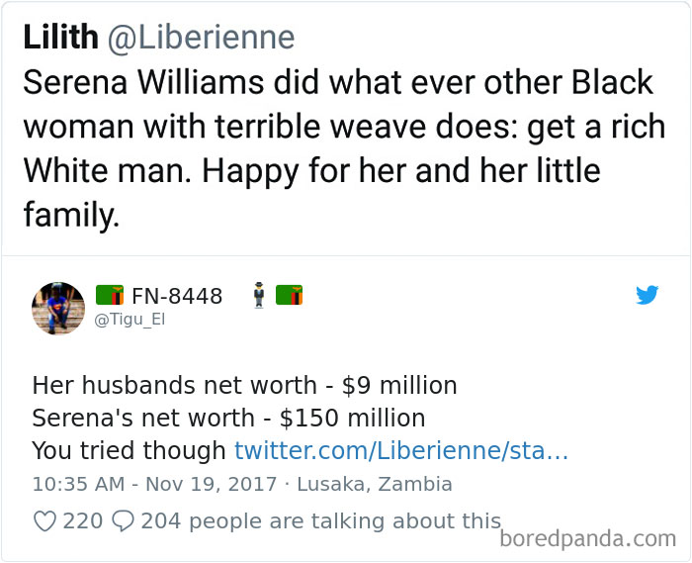Image resolution: width=692 pixels, height=563 pixels.
Task: Click the reply speech bubble icon
Action: (x=124, y=520)
